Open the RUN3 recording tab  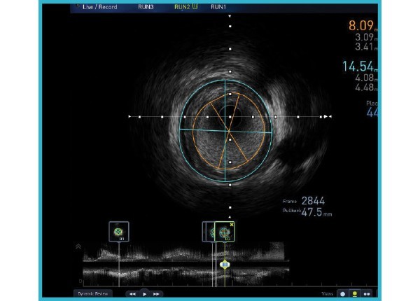[x=146, y=7]
